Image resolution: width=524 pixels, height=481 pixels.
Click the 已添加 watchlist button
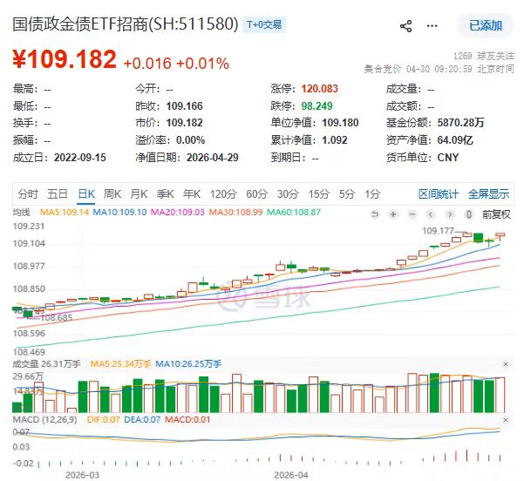pos(485,26)
